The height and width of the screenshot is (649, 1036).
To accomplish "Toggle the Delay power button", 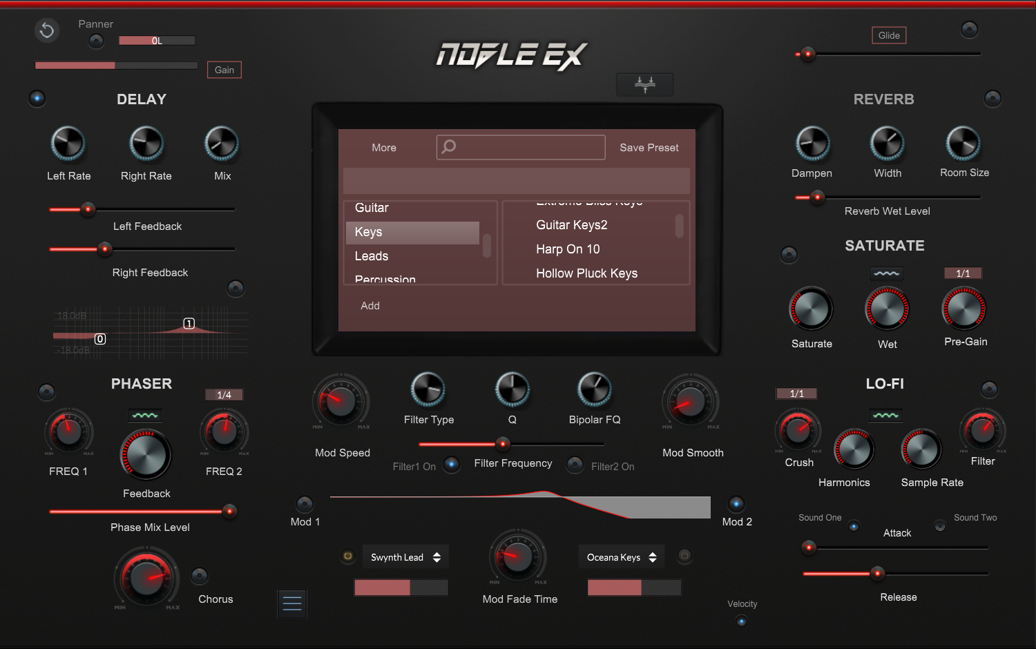I will point(37,99).
